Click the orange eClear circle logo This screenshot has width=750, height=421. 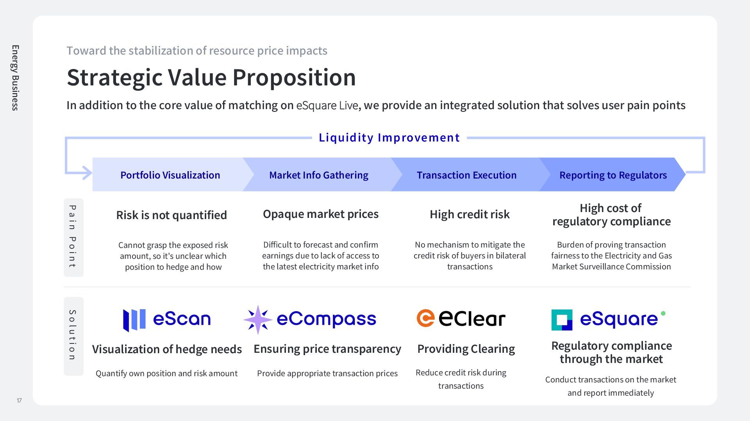click(x=425, y=318)
